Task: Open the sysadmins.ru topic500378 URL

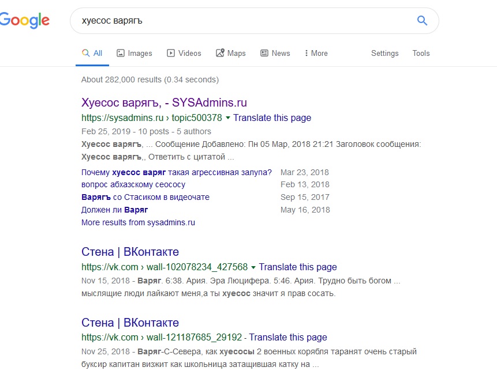Action: (x=151, y=118)
